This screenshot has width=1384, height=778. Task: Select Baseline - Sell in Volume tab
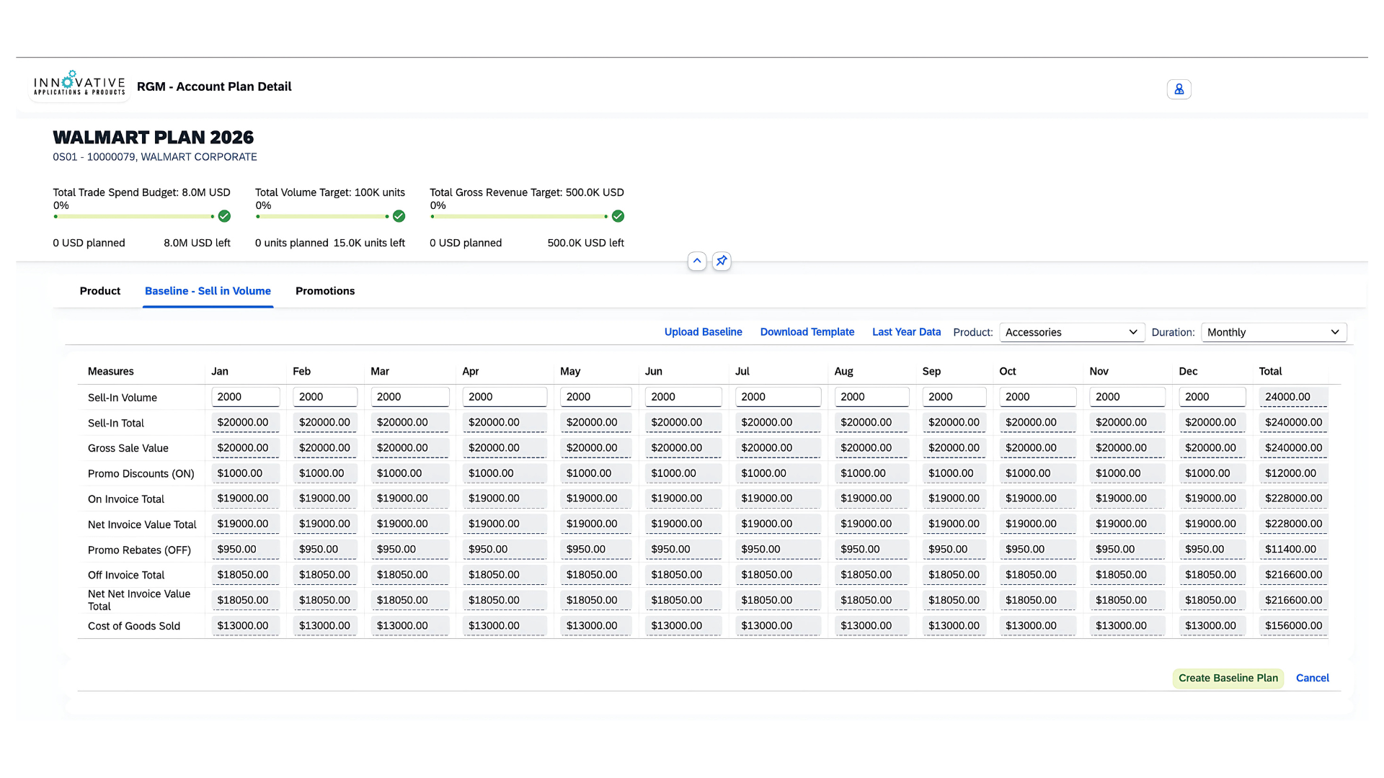[x=208, y=291]
